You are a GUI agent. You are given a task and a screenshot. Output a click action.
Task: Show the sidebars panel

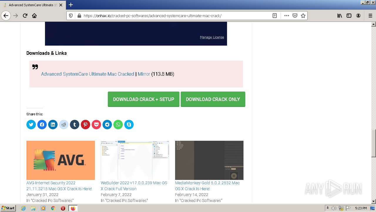click(349, 16)
